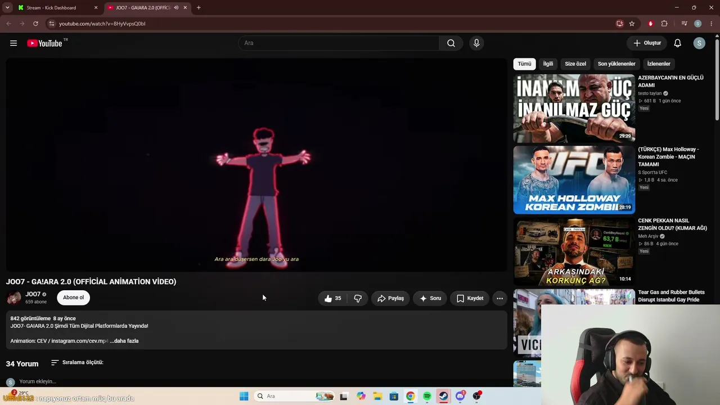
Task: Select the 'Size özel' filter chip
Action: point(575,64)
